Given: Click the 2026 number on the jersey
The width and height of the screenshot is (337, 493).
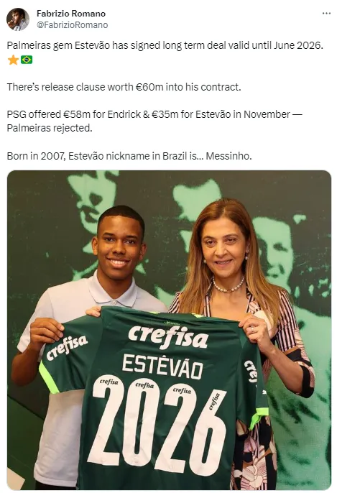Looking at the screenshot, I should [157, 425].
